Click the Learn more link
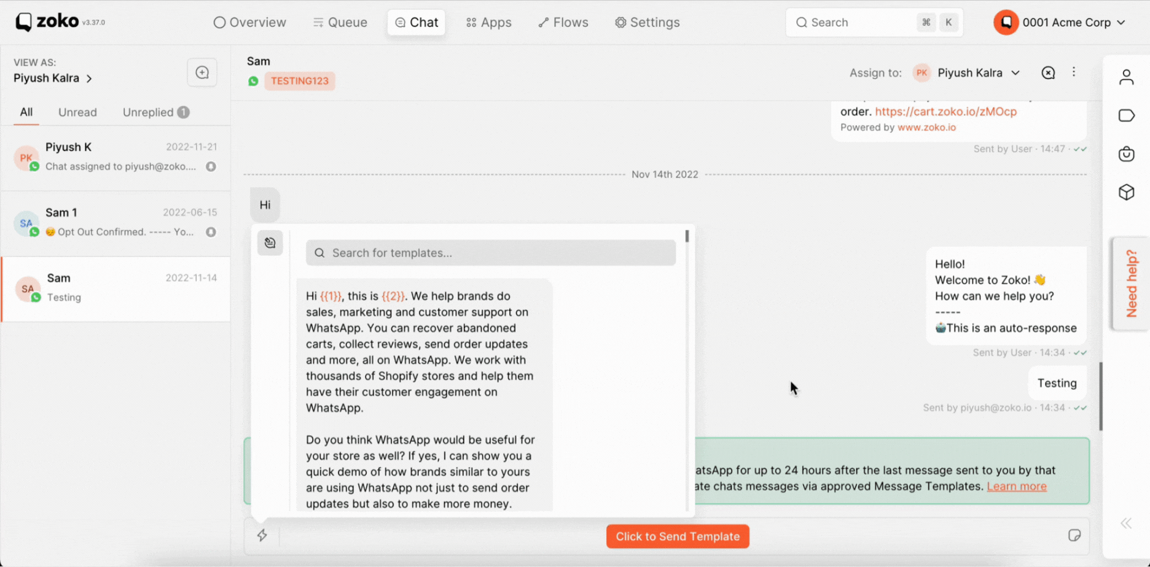This screenshot has width=1150, height=567. point(1017,487)
